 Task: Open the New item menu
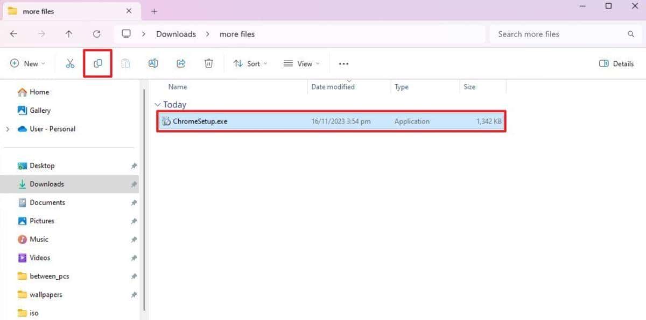(x=27, y=63)
